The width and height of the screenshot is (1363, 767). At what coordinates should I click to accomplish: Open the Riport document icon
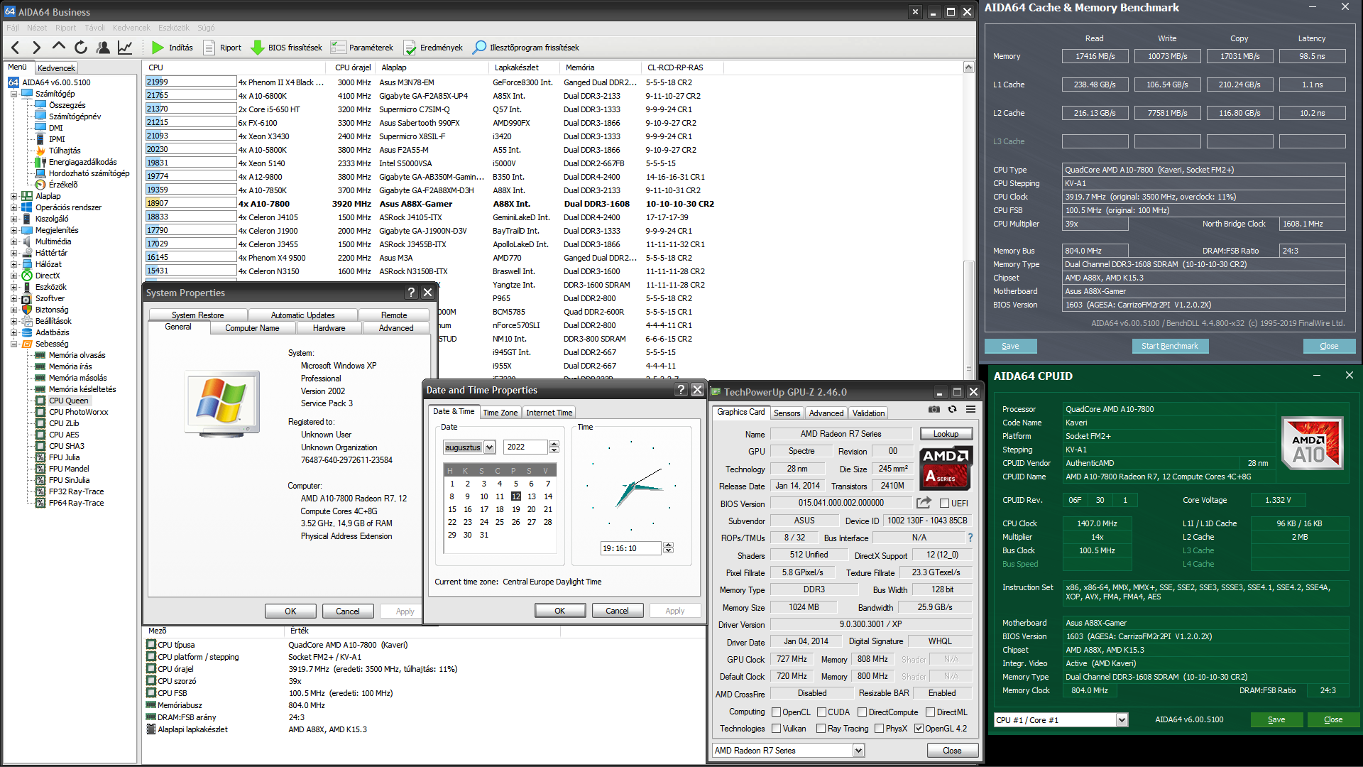(x=209, y=48)
